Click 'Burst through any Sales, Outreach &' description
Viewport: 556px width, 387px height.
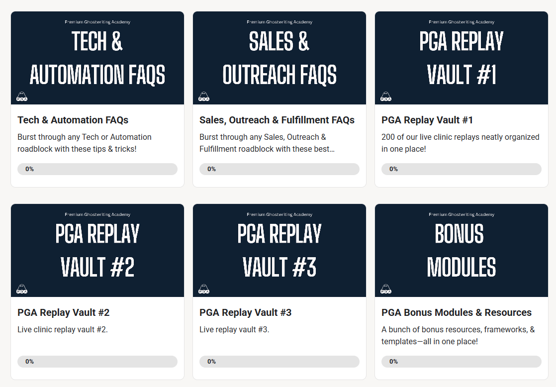click(267, 143)
